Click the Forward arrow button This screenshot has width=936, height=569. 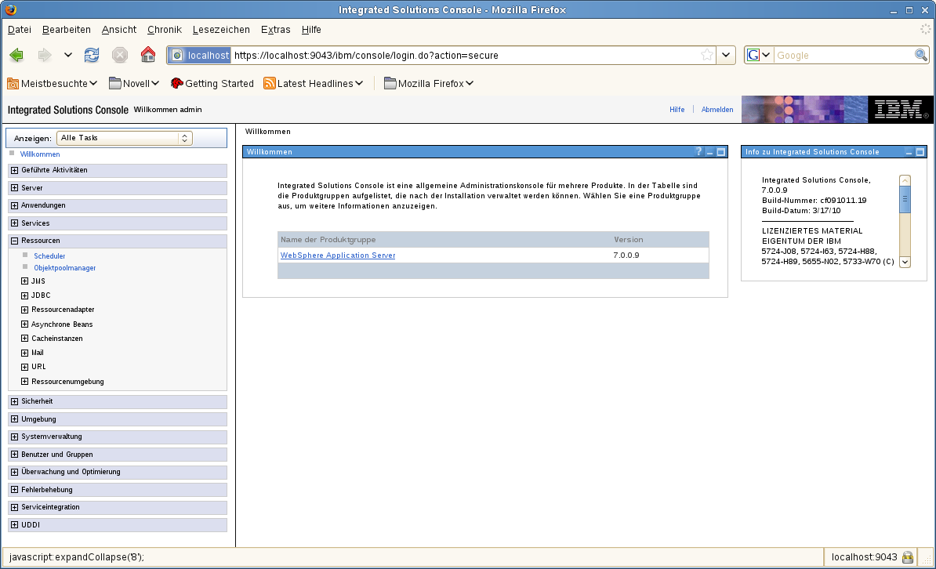click(45, 55)
